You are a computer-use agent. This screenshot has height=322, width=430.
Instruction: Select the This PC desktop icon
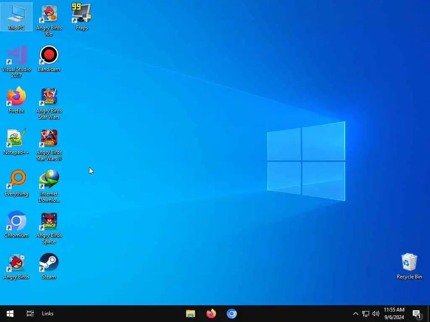(16, 17)
